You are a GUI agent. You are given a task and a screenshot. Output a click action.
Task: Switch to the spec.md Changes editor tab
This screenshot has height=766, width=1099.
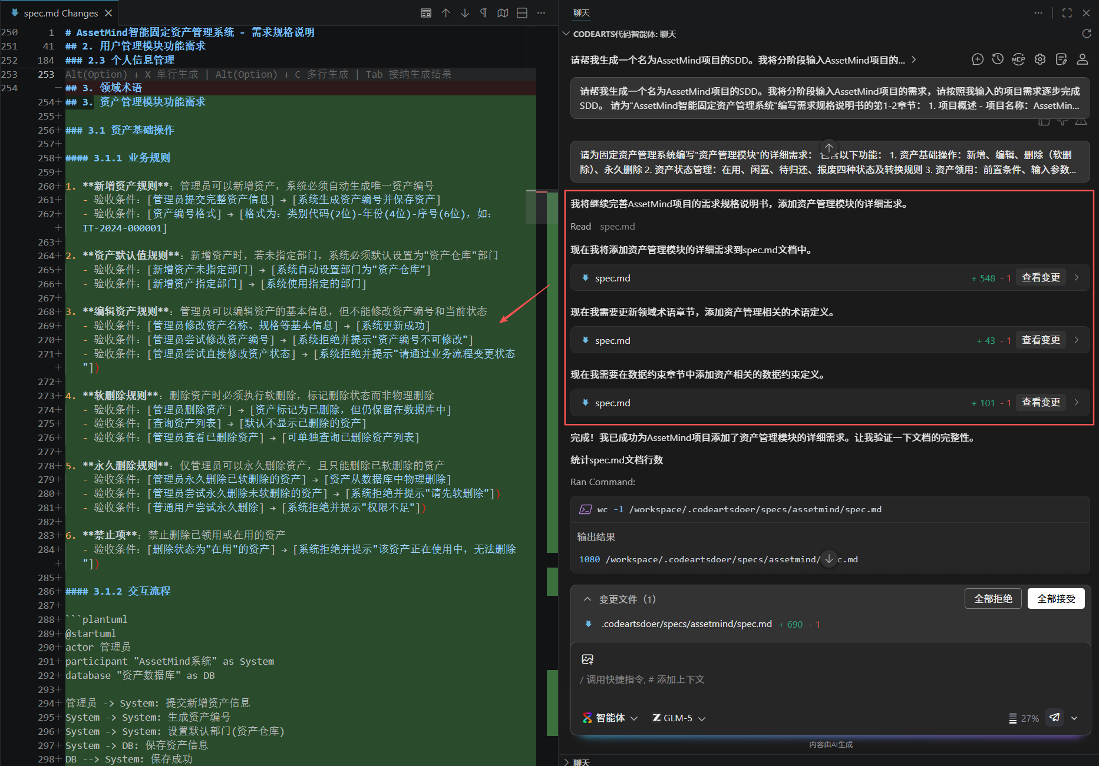pos(61,13)
